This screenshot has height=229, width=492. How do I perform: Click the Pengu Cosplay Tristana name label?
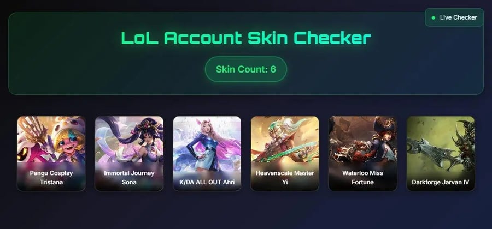click(x=51, y=177)
